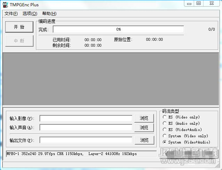Click the 输入影像(V) input field
This screenshot has height=170, width=222.
(x=86, y=118)
